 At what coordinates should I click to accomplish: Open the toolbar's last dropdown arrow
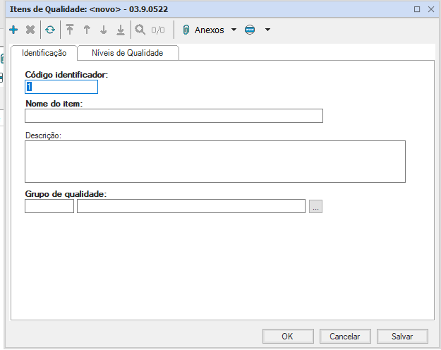(x=267, y=30)
